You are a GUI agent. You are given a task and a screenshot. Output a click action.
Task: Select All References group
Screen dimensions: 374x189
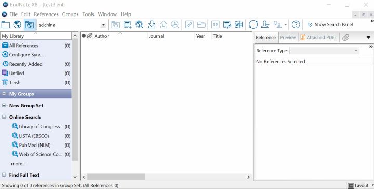pyautogui.click(x=36, y=46)
